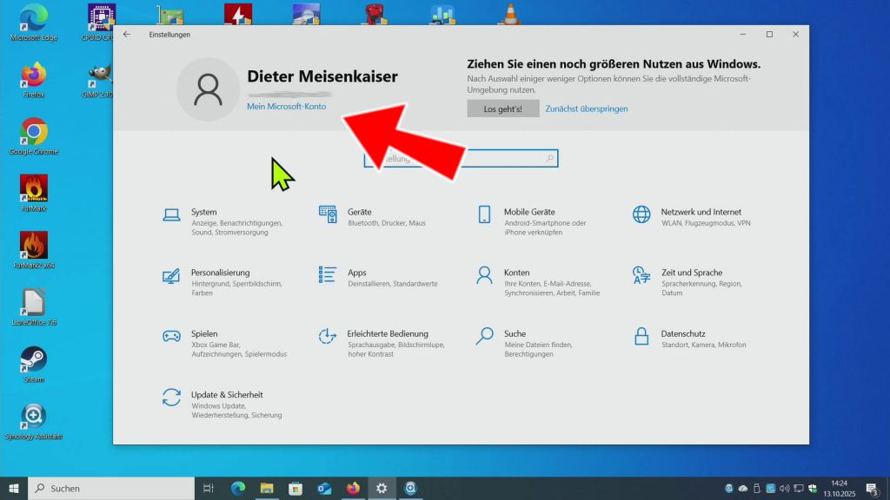Open the Apps settings category
The height and width of the screenshot is (500, 890).
356,273
